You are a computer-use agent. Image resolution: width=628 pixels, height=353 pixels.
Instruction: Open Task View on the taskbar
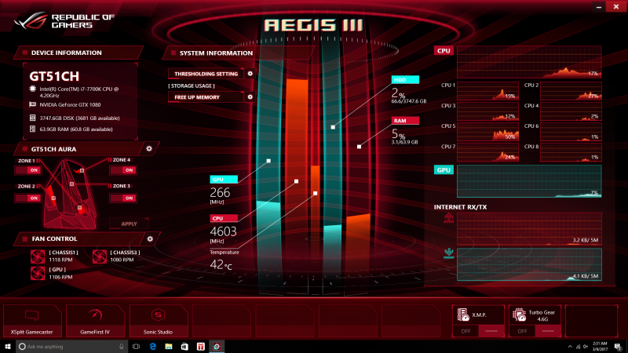136,347
